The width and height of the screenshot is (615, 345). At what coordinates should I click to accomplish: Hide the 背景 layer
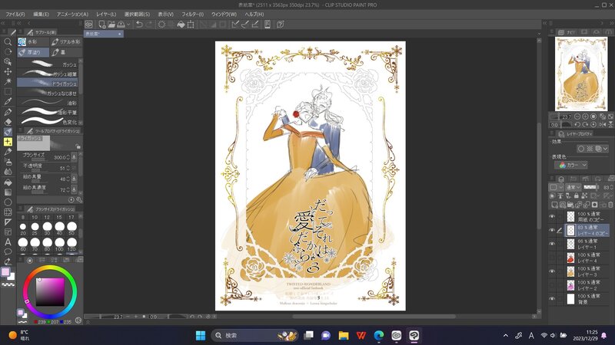pos(552,299)
